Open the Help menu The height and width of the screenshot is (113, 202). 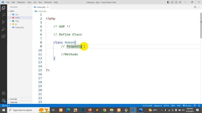point(56,2)
